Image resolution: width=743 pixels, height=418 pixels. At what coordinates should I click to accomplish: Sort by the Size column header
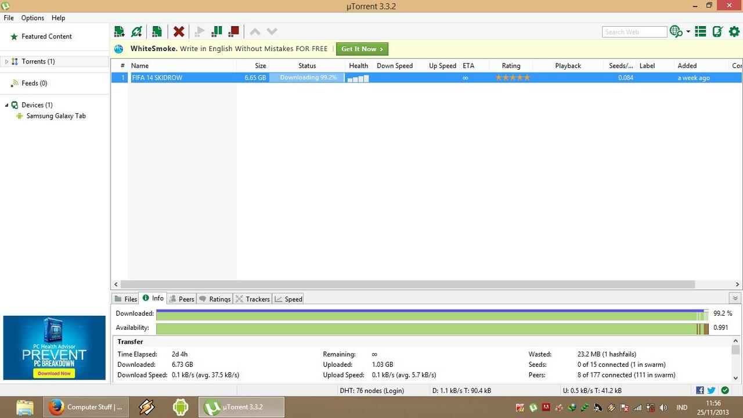(x=253, y=66)
